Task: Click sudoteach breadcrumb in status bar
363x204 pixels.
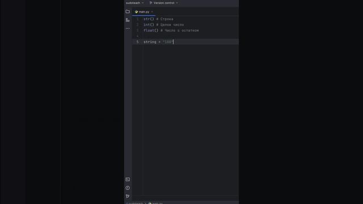Action: [x=136, y=203]
